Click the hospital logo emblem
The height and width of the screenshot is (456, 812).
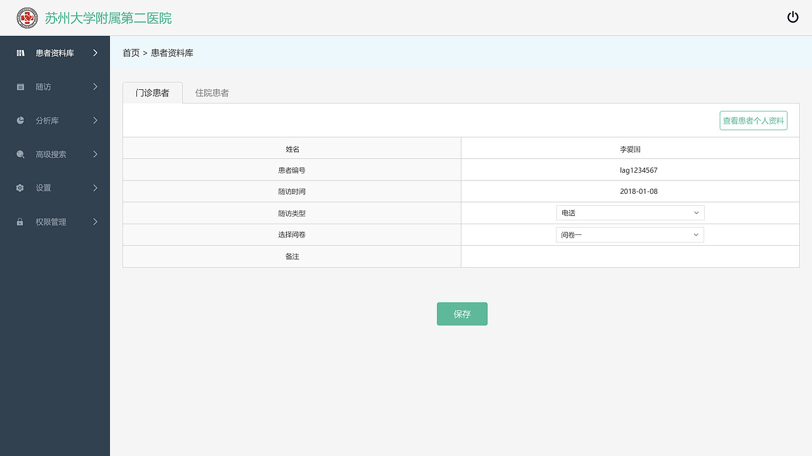tap(27, 18)
